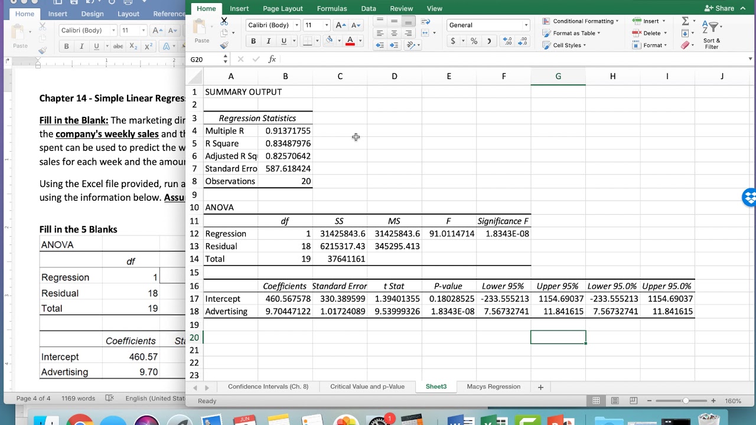Click the Cut scissors icon in Excel

coord(224,21)
